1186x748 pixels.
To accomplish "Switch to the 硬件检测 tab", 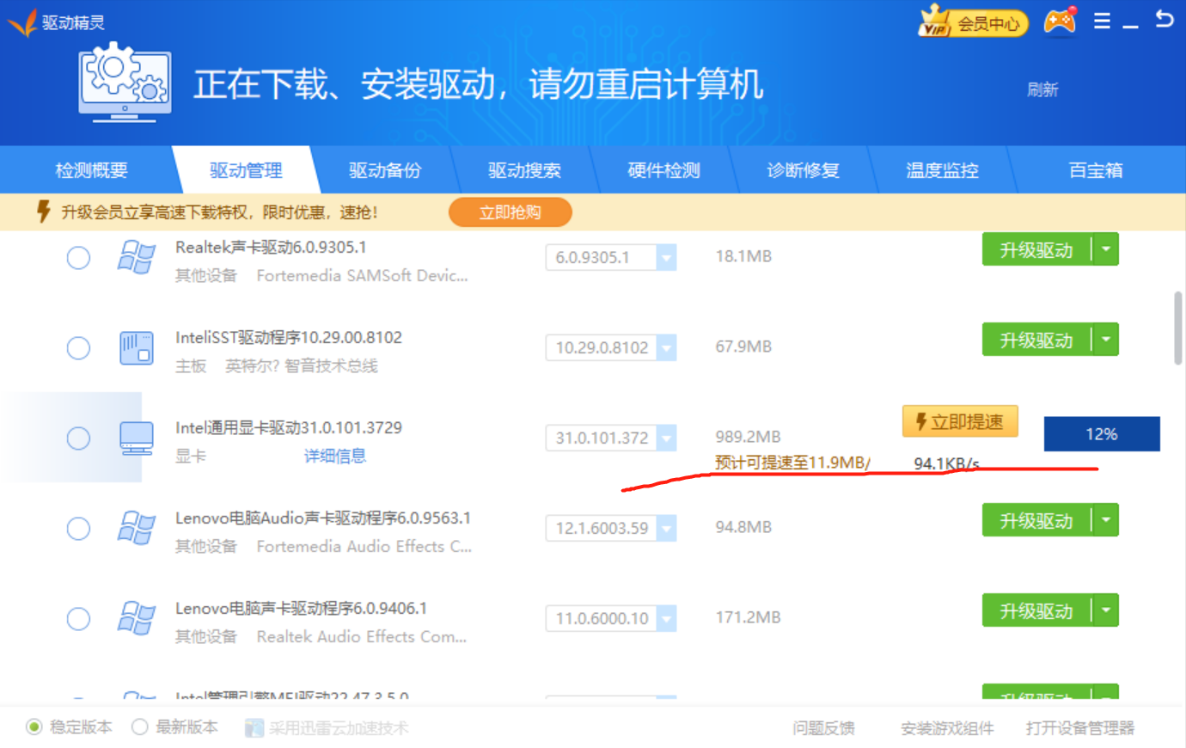I will [663, 170].
